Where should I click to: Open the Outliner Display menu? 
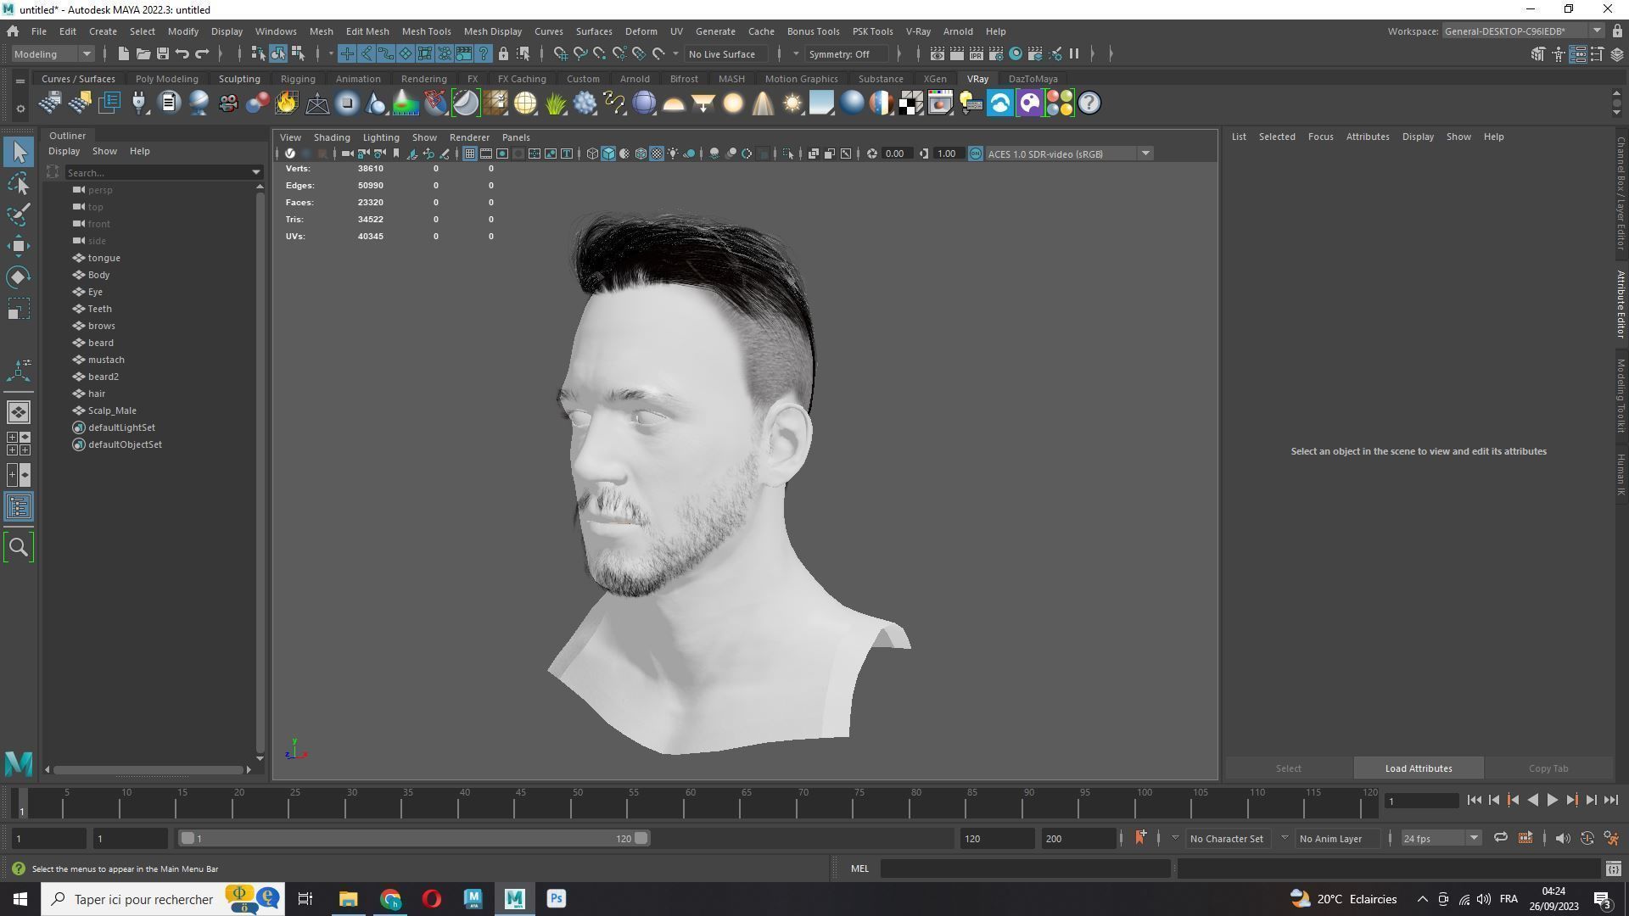(x=64, y=151)
